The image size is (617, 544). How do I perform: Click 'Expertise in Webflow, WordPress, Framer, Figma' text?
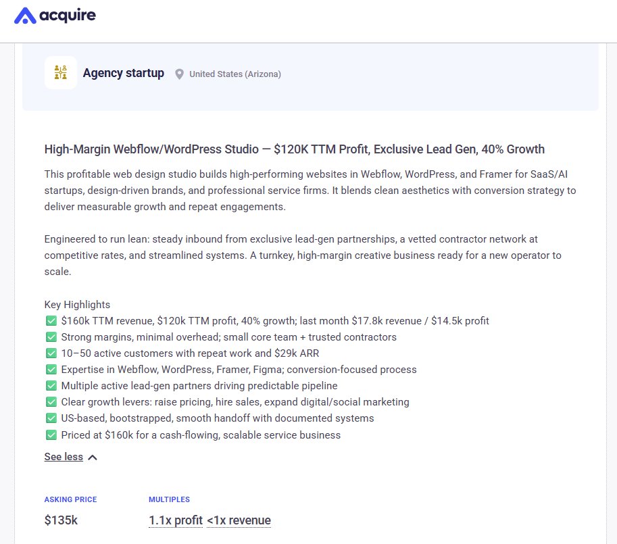pyautogui.click(x=239, y=370)
